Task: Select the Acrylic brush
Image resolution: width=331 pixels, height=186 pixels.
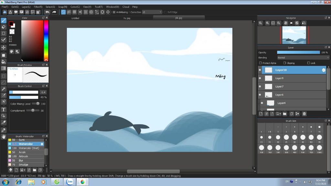Action: [26, 152]
